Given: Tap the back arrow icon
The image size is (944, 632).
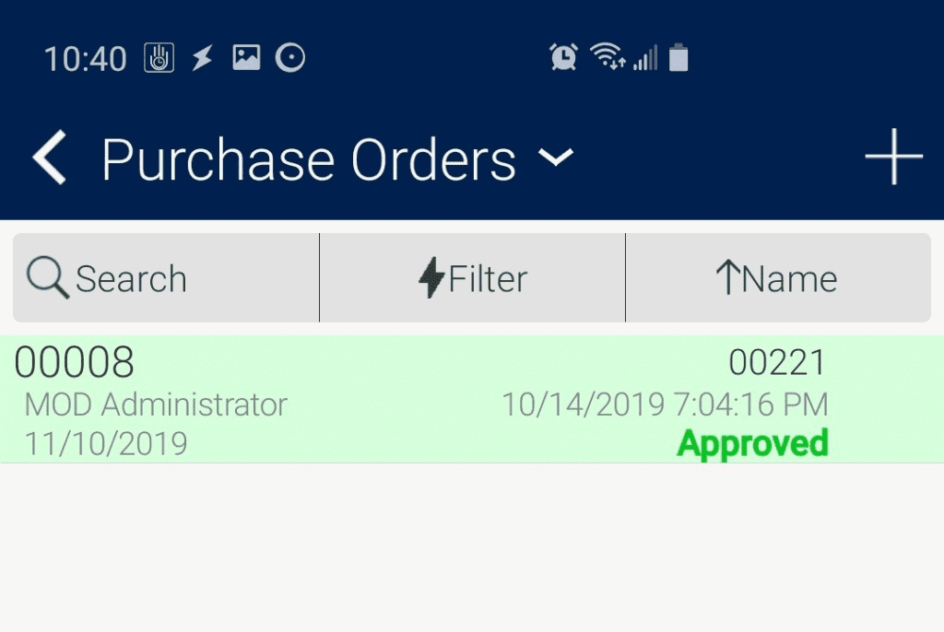Looking at the screenshot, I should tap(50, 158).
